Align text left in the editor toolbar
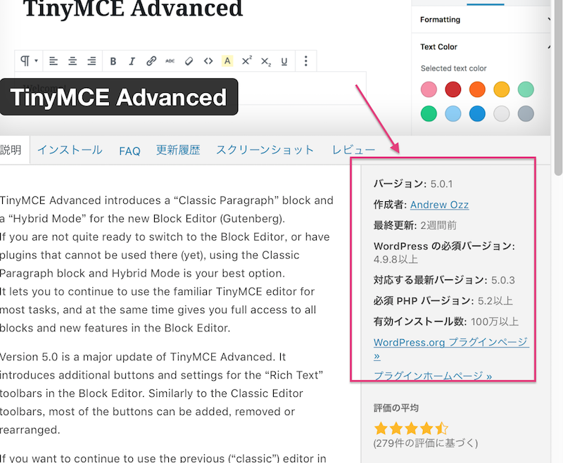Screen dimensions: 563x463 tap(53, 61)
